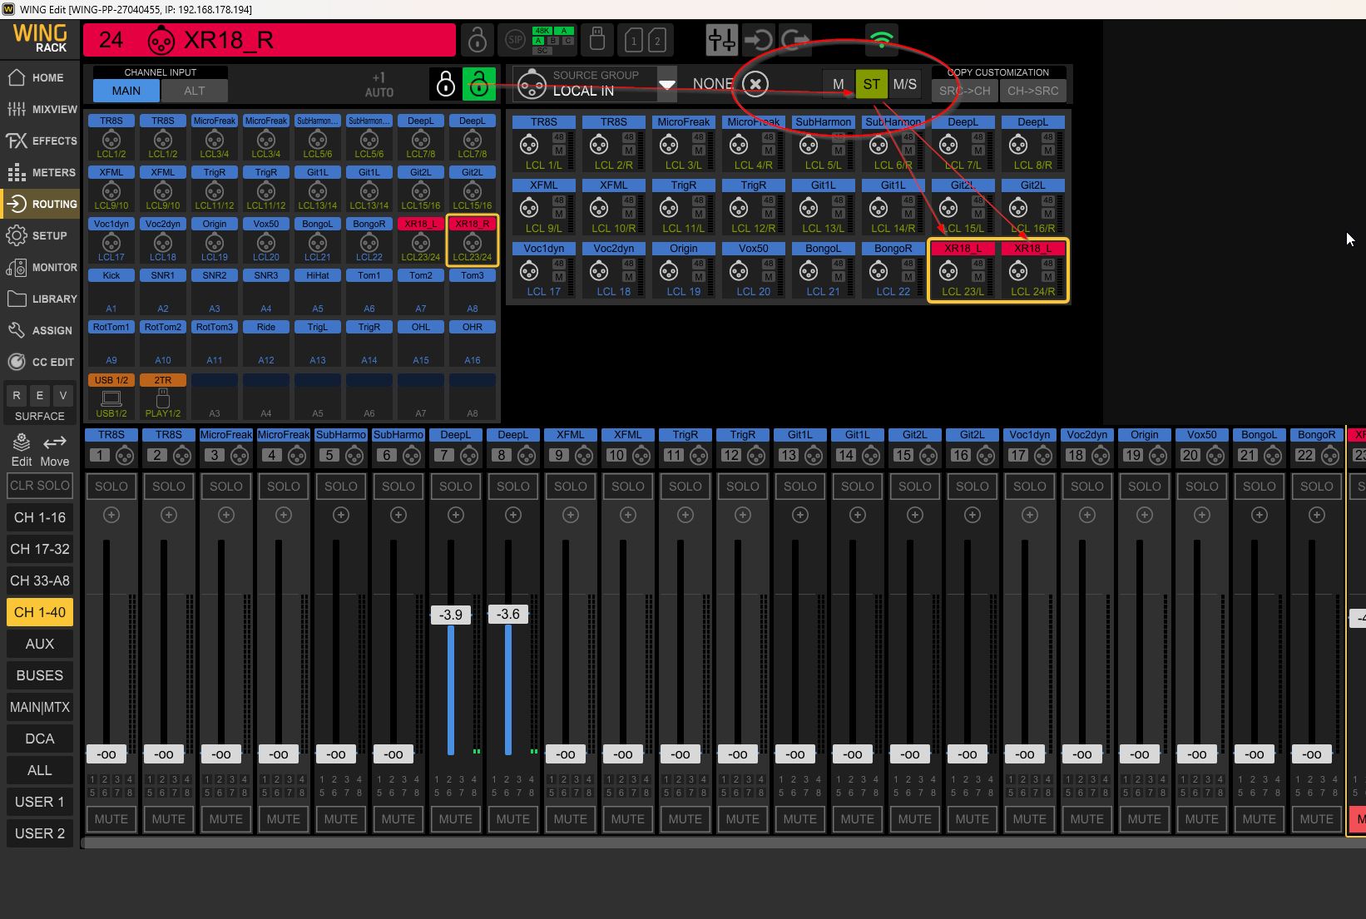Toggle the green unlock button
The width and height of the screenshot is (1366, 919).
479,83
